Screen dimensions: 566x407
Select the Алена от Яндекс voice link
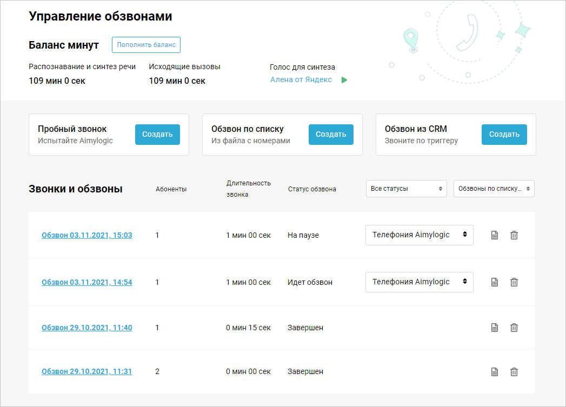click(x=301, y=79)
